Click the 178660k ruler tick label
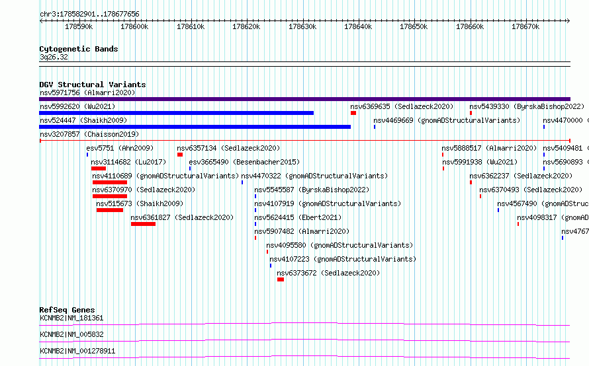This screenshot has height=366, width=589. pyautogui.click(x=470, y=26)
